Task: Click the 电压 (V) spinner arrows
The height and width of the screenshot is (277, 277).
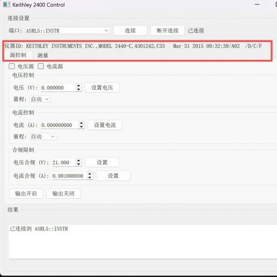Action: pos(79,88)
